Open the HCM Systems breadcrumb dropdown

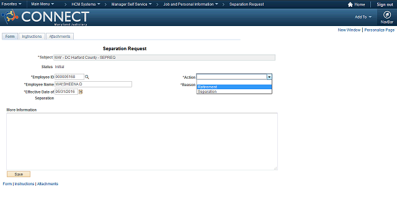86,4
